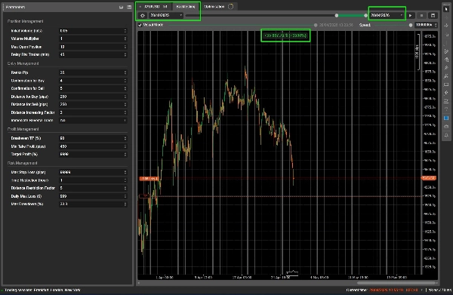Click the Time Restriction value field
This screenshot has width=453, height=295.
point(93,180)
